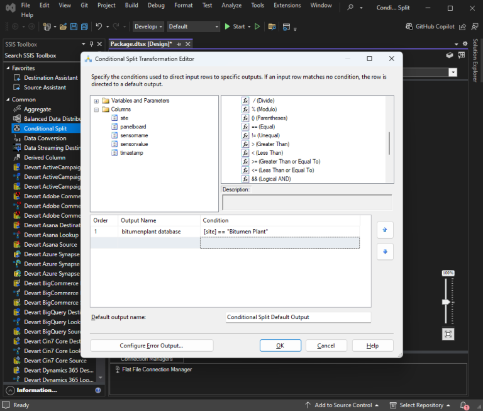Open GitHub Copilot
Screen dimensions: 483x411
(x=430, y=27)
